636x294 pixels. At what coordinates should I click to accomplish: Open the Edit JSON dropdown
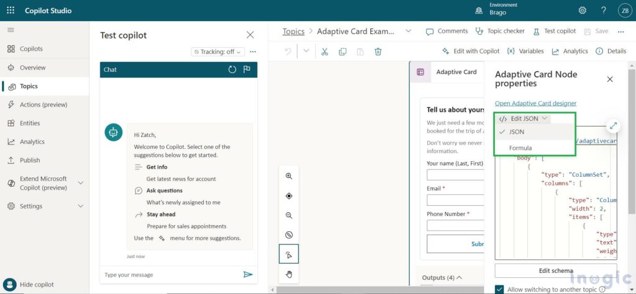[524, 118]
